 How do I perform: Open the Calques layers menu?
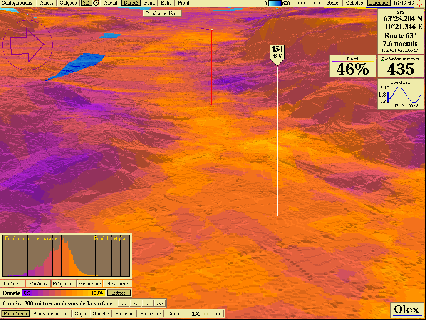68,3
